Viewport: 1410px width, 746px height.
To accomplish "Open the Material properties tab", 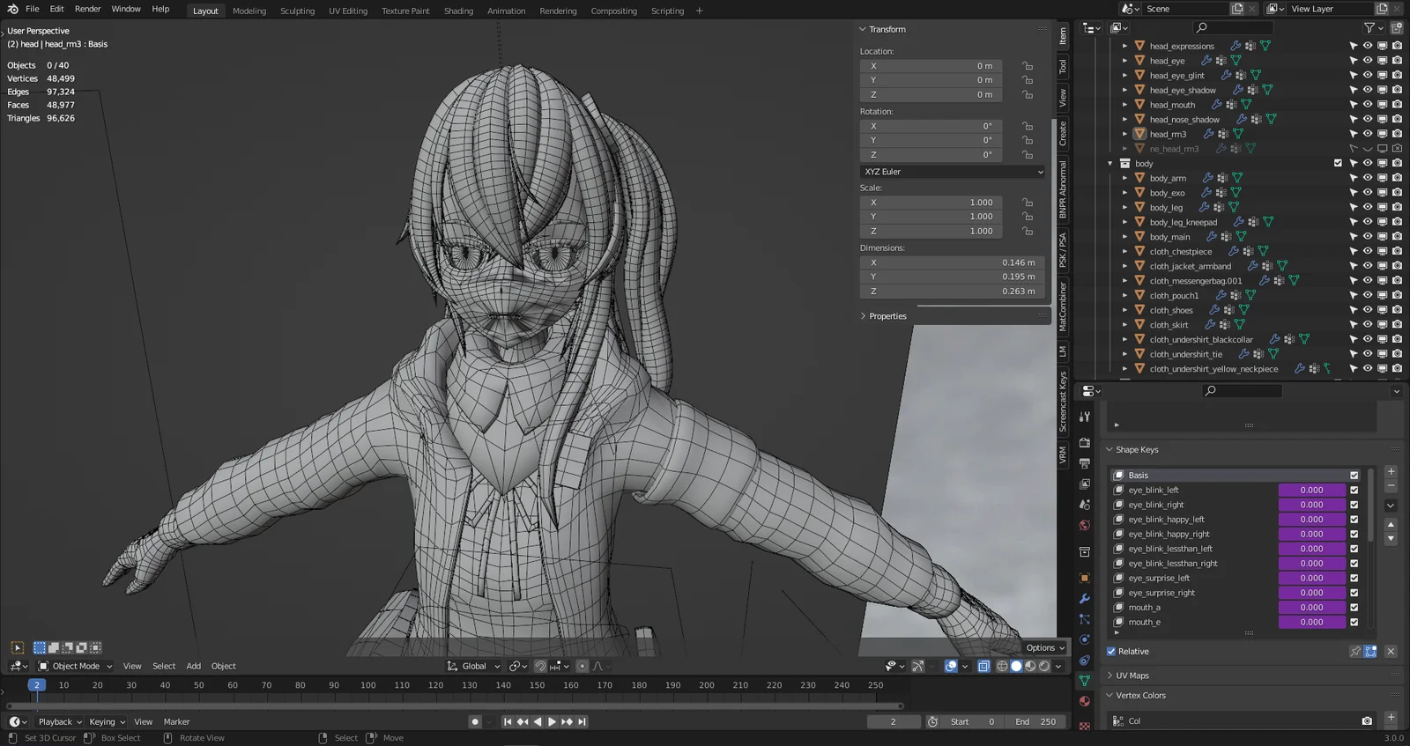I will pyautogui.click(x=1085, y=702).
